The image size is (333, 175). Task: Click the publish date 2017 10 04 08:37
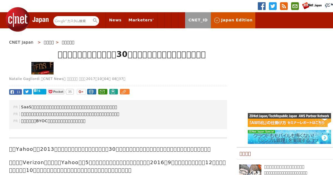(x=106, y=79)
